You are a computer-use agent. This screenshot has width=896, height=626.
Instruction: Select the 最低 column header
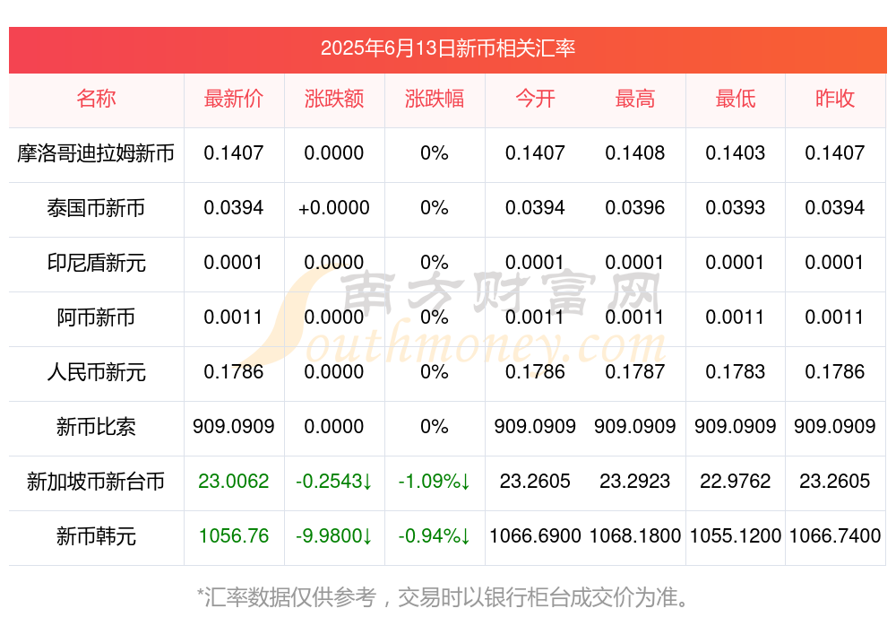[736, 99]
